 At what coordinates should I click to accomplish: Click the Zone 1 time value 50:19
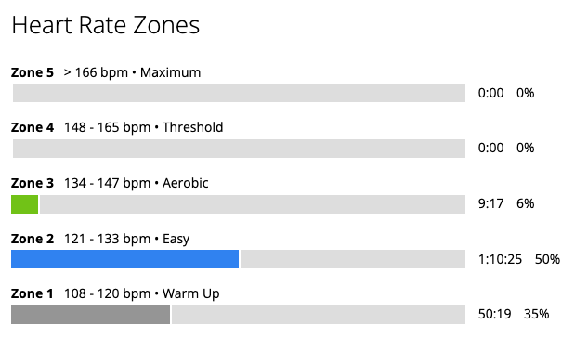(494, 314)
